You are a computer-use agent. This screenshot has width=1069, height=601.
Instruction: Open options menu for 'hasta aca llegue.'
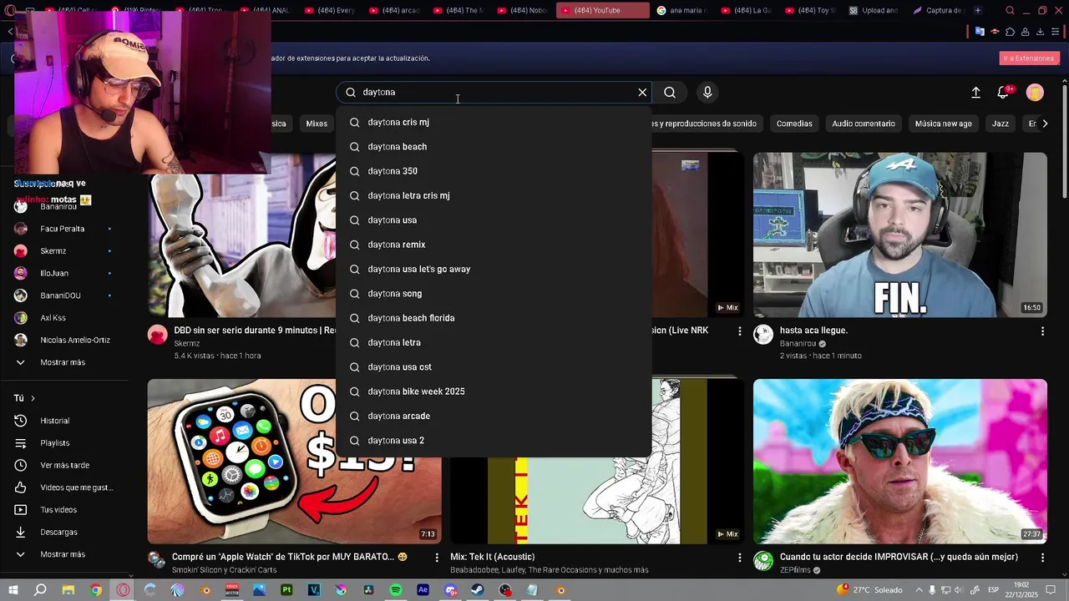coord(1042,331)
